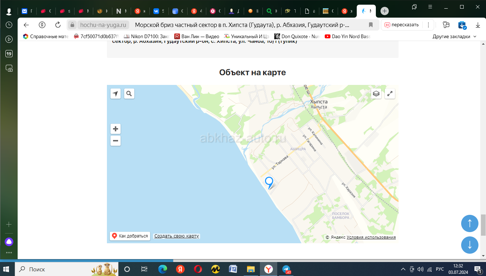
Task: Reload the page
Action: (x=58, y=25)
